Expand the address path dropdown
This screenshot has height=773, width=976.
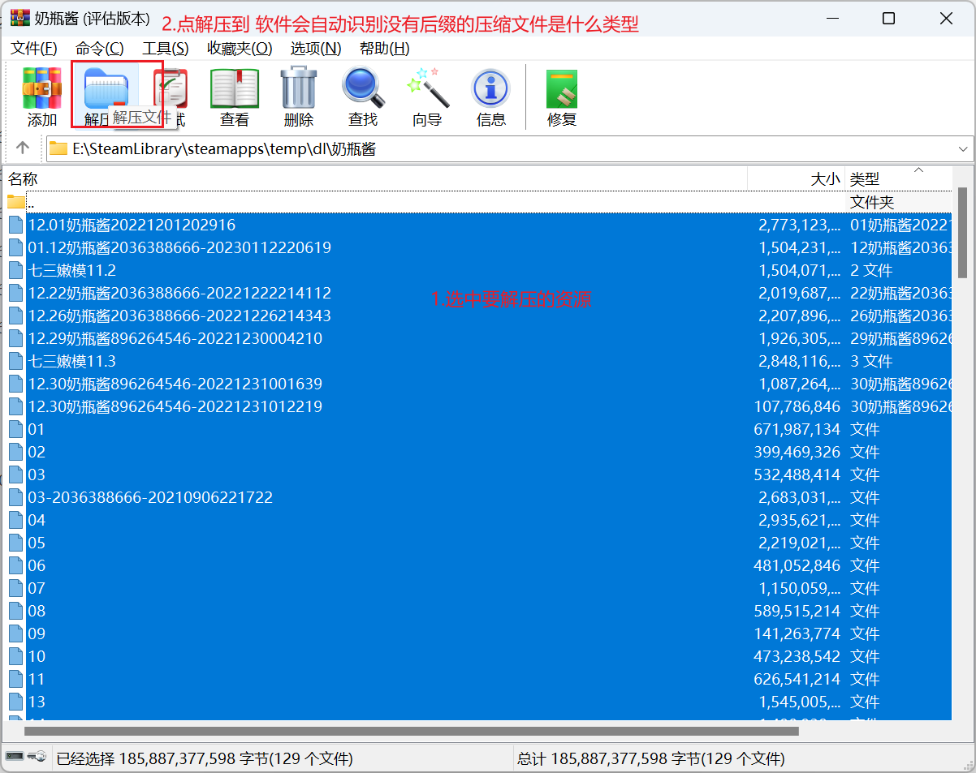[x=964, y=149]
